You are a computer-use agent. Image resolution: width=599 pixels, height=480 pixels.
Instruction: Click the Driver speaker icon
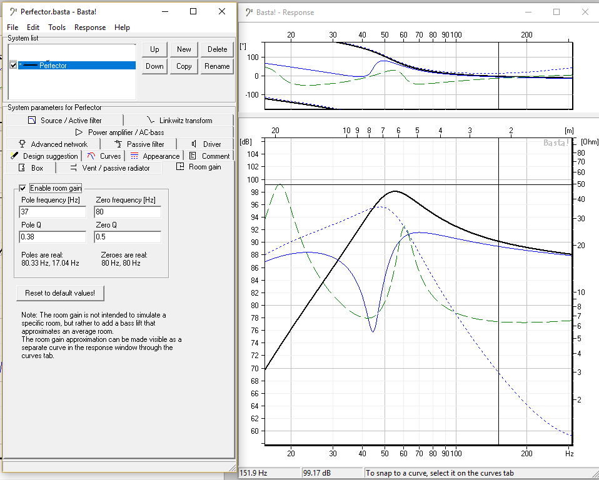pos(194,144)
